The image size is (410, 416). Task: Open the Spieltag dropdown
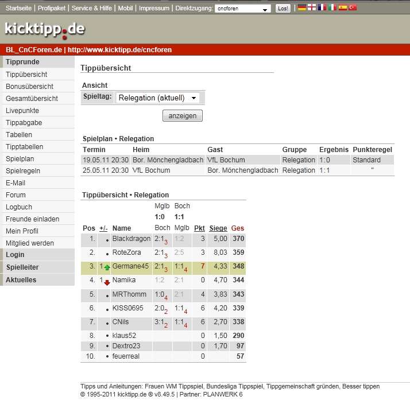tap(157, 98)
